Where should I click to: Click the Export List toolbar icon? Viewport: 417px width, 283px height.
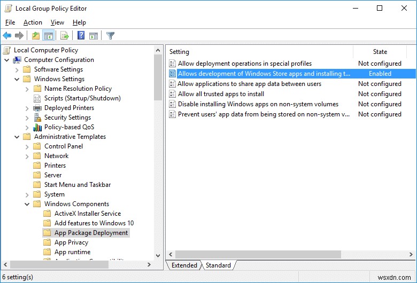(64, 35)
